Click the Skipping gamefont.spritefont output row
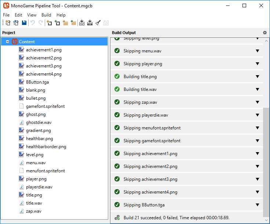This screenshot has height=224, width=270. [187, 141]
